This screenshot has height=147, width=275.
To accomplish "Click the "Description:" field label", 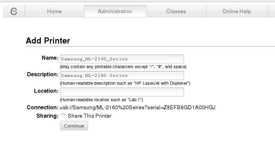I will click(x=43, y=74).
